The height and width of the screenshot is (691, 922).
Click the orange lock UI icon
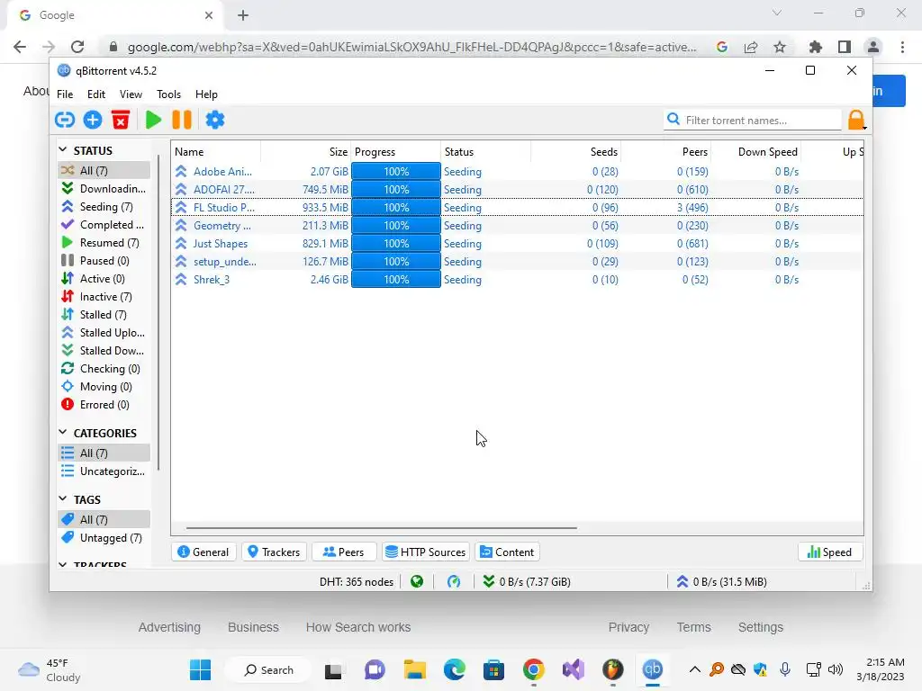[x=856, y=120]
